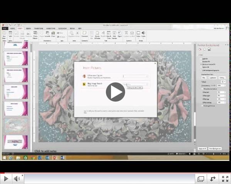Open the Texture dropdown
This screenshot has height=184, width=231.
click(x=223, y=82)
